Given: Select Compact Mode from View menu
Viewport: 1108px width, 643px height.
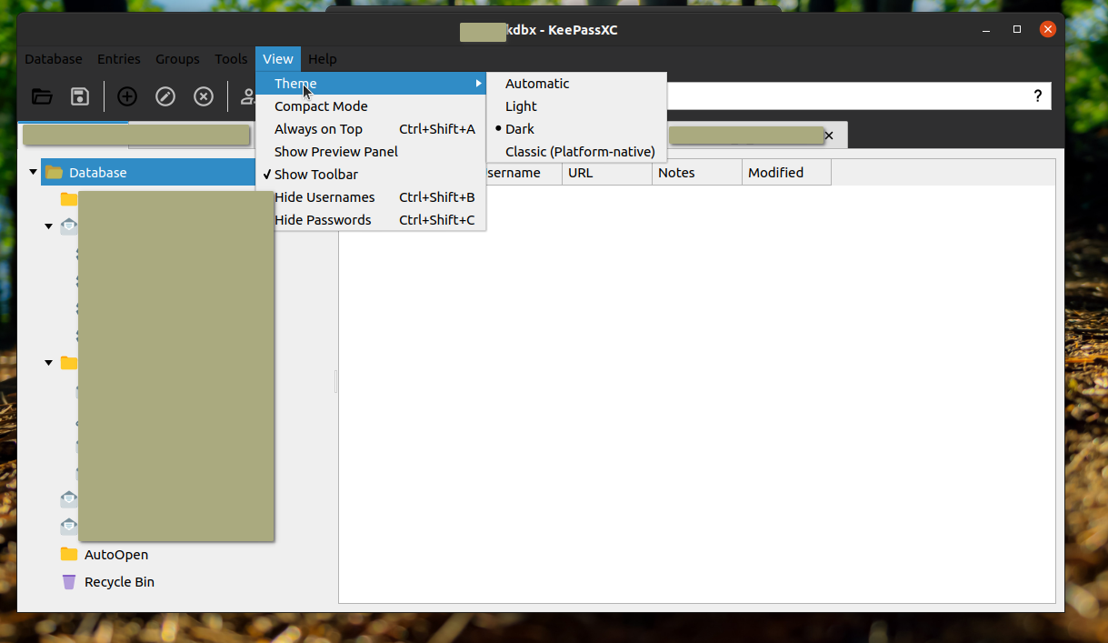Looking at the screenshot, I should (322, 105).
